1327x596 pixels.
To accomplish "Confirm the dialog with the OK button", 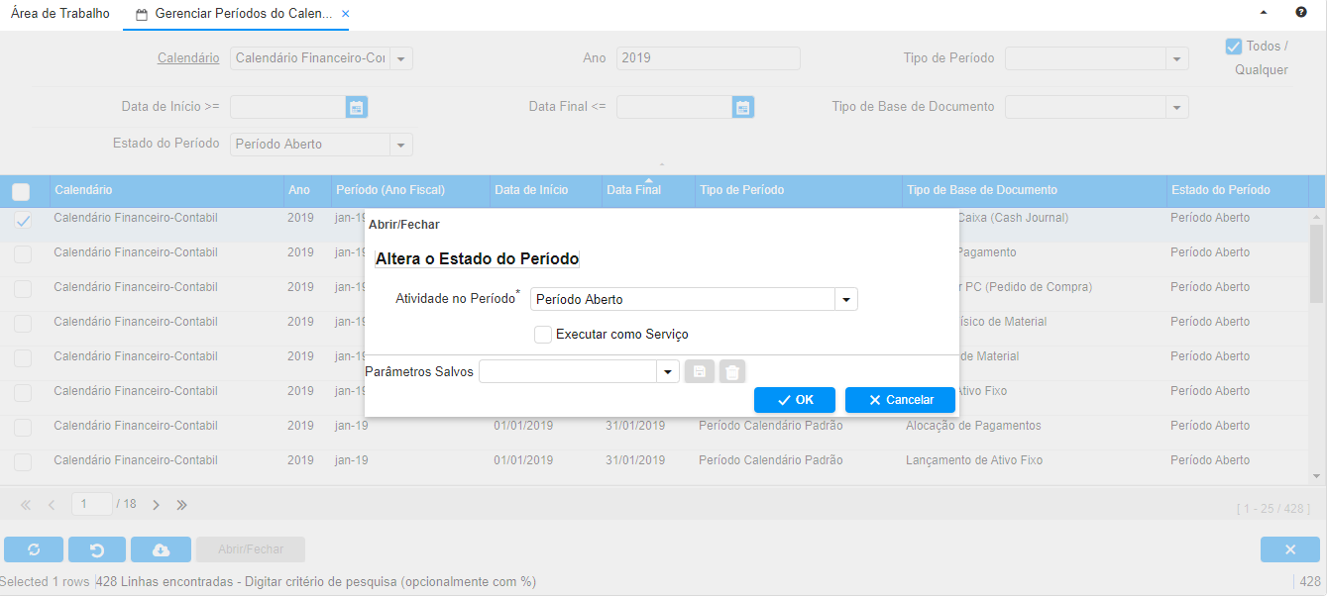I will pos(794,400).
